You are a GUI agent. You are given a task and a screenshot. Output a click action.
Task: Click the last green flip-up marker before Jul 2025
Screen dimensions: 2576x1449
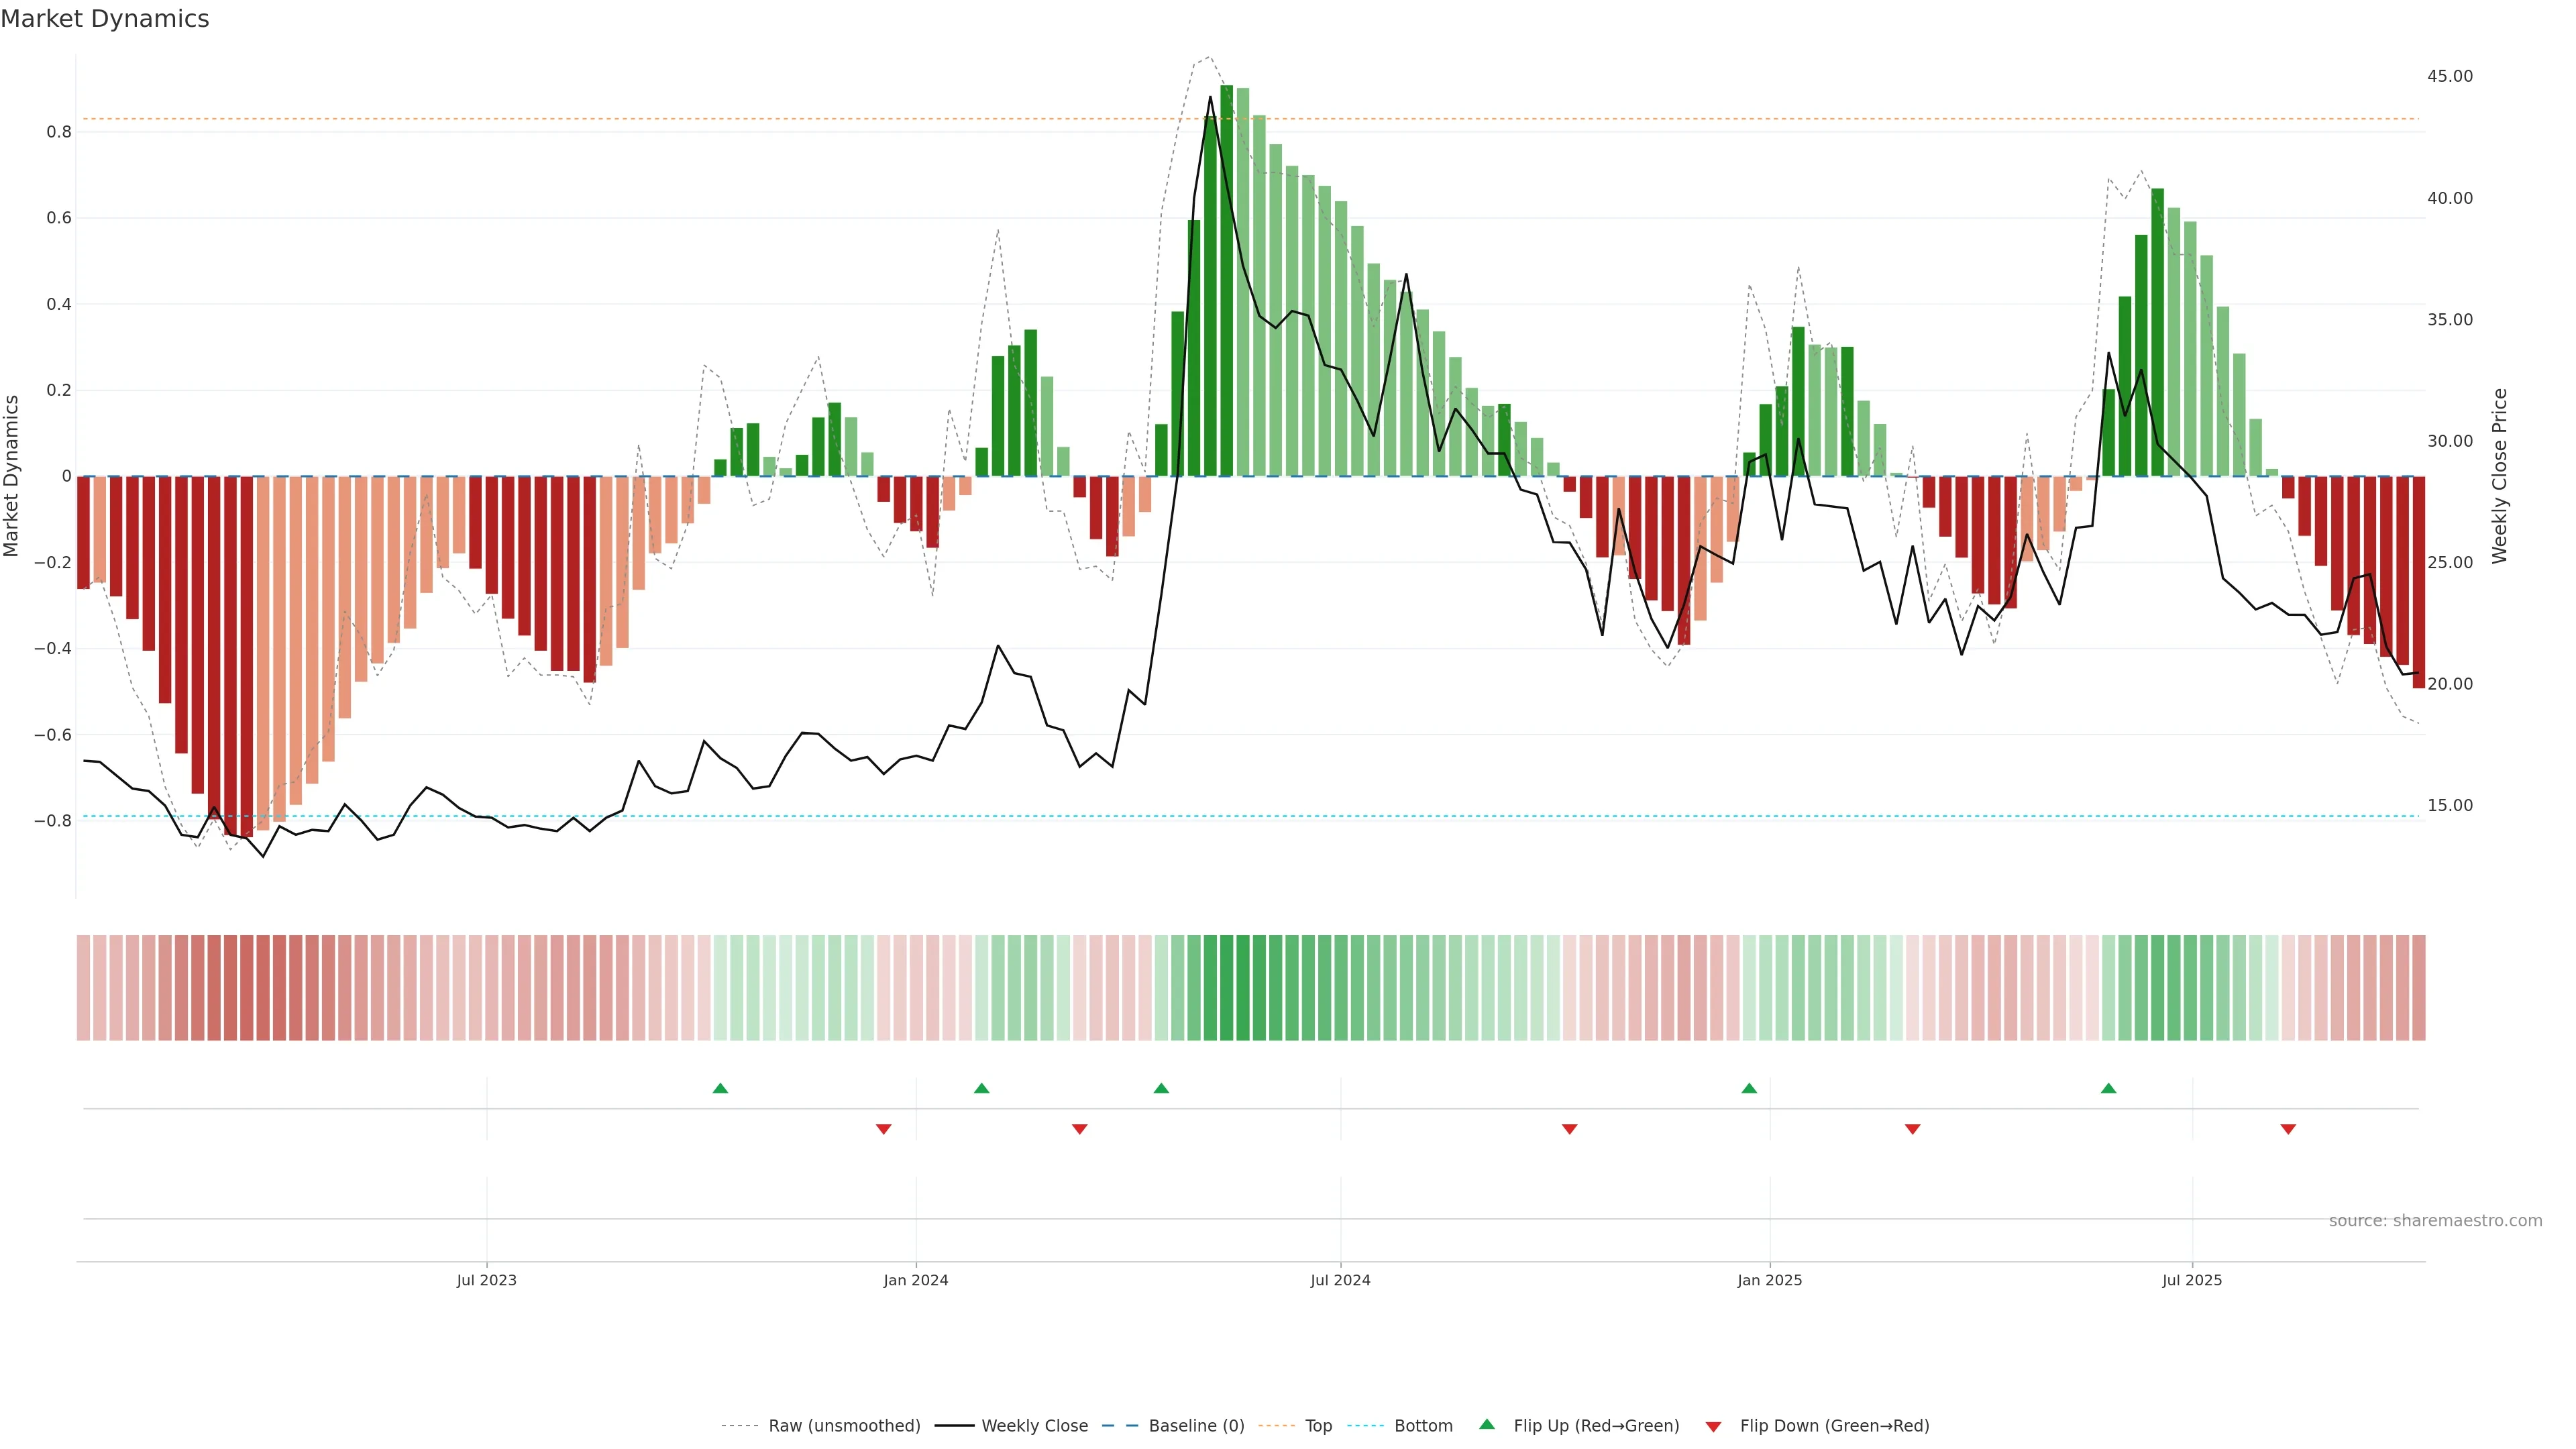pyautogui.click(x=2108, y=1088)
